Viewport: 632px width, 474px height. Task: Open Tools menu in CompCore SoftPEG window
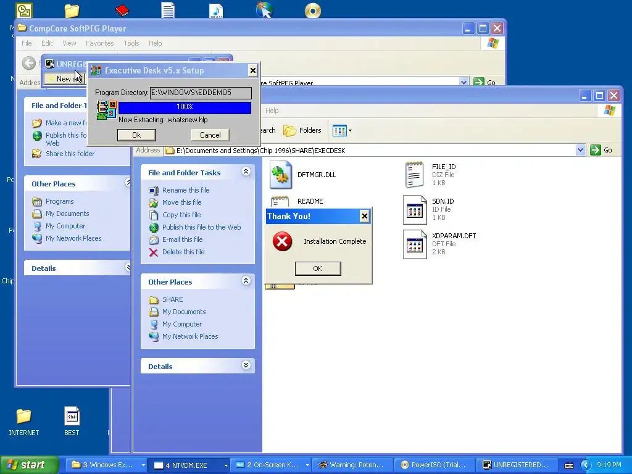131,43
